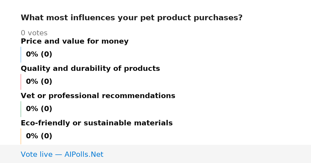The image size is (311, 163).
Task: Click the (0) count for Eco-friendly option
Action: click(x=46, y=136)
